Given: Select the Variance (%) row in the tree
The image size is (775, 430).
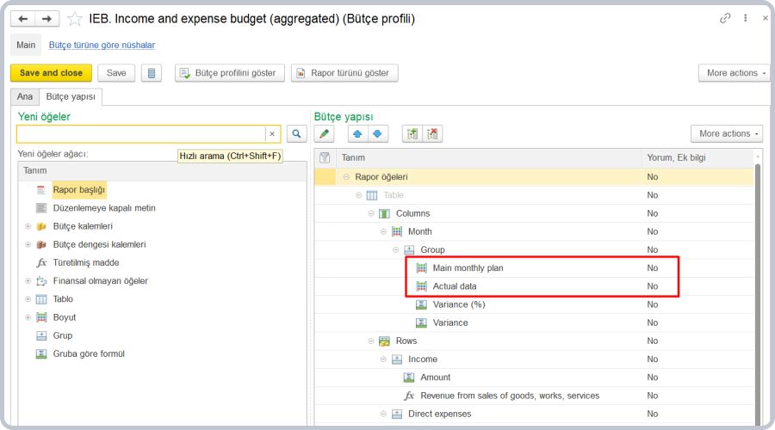Looking at the screenshot, I should click(x=459, y=304).
